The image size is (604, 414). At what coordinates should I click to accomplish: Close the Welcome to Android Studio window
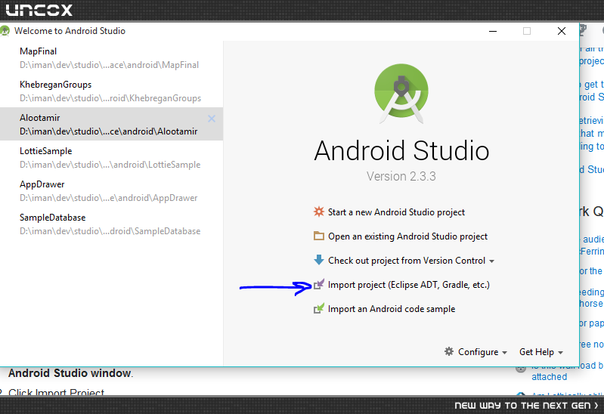click(x=562, y=31)
